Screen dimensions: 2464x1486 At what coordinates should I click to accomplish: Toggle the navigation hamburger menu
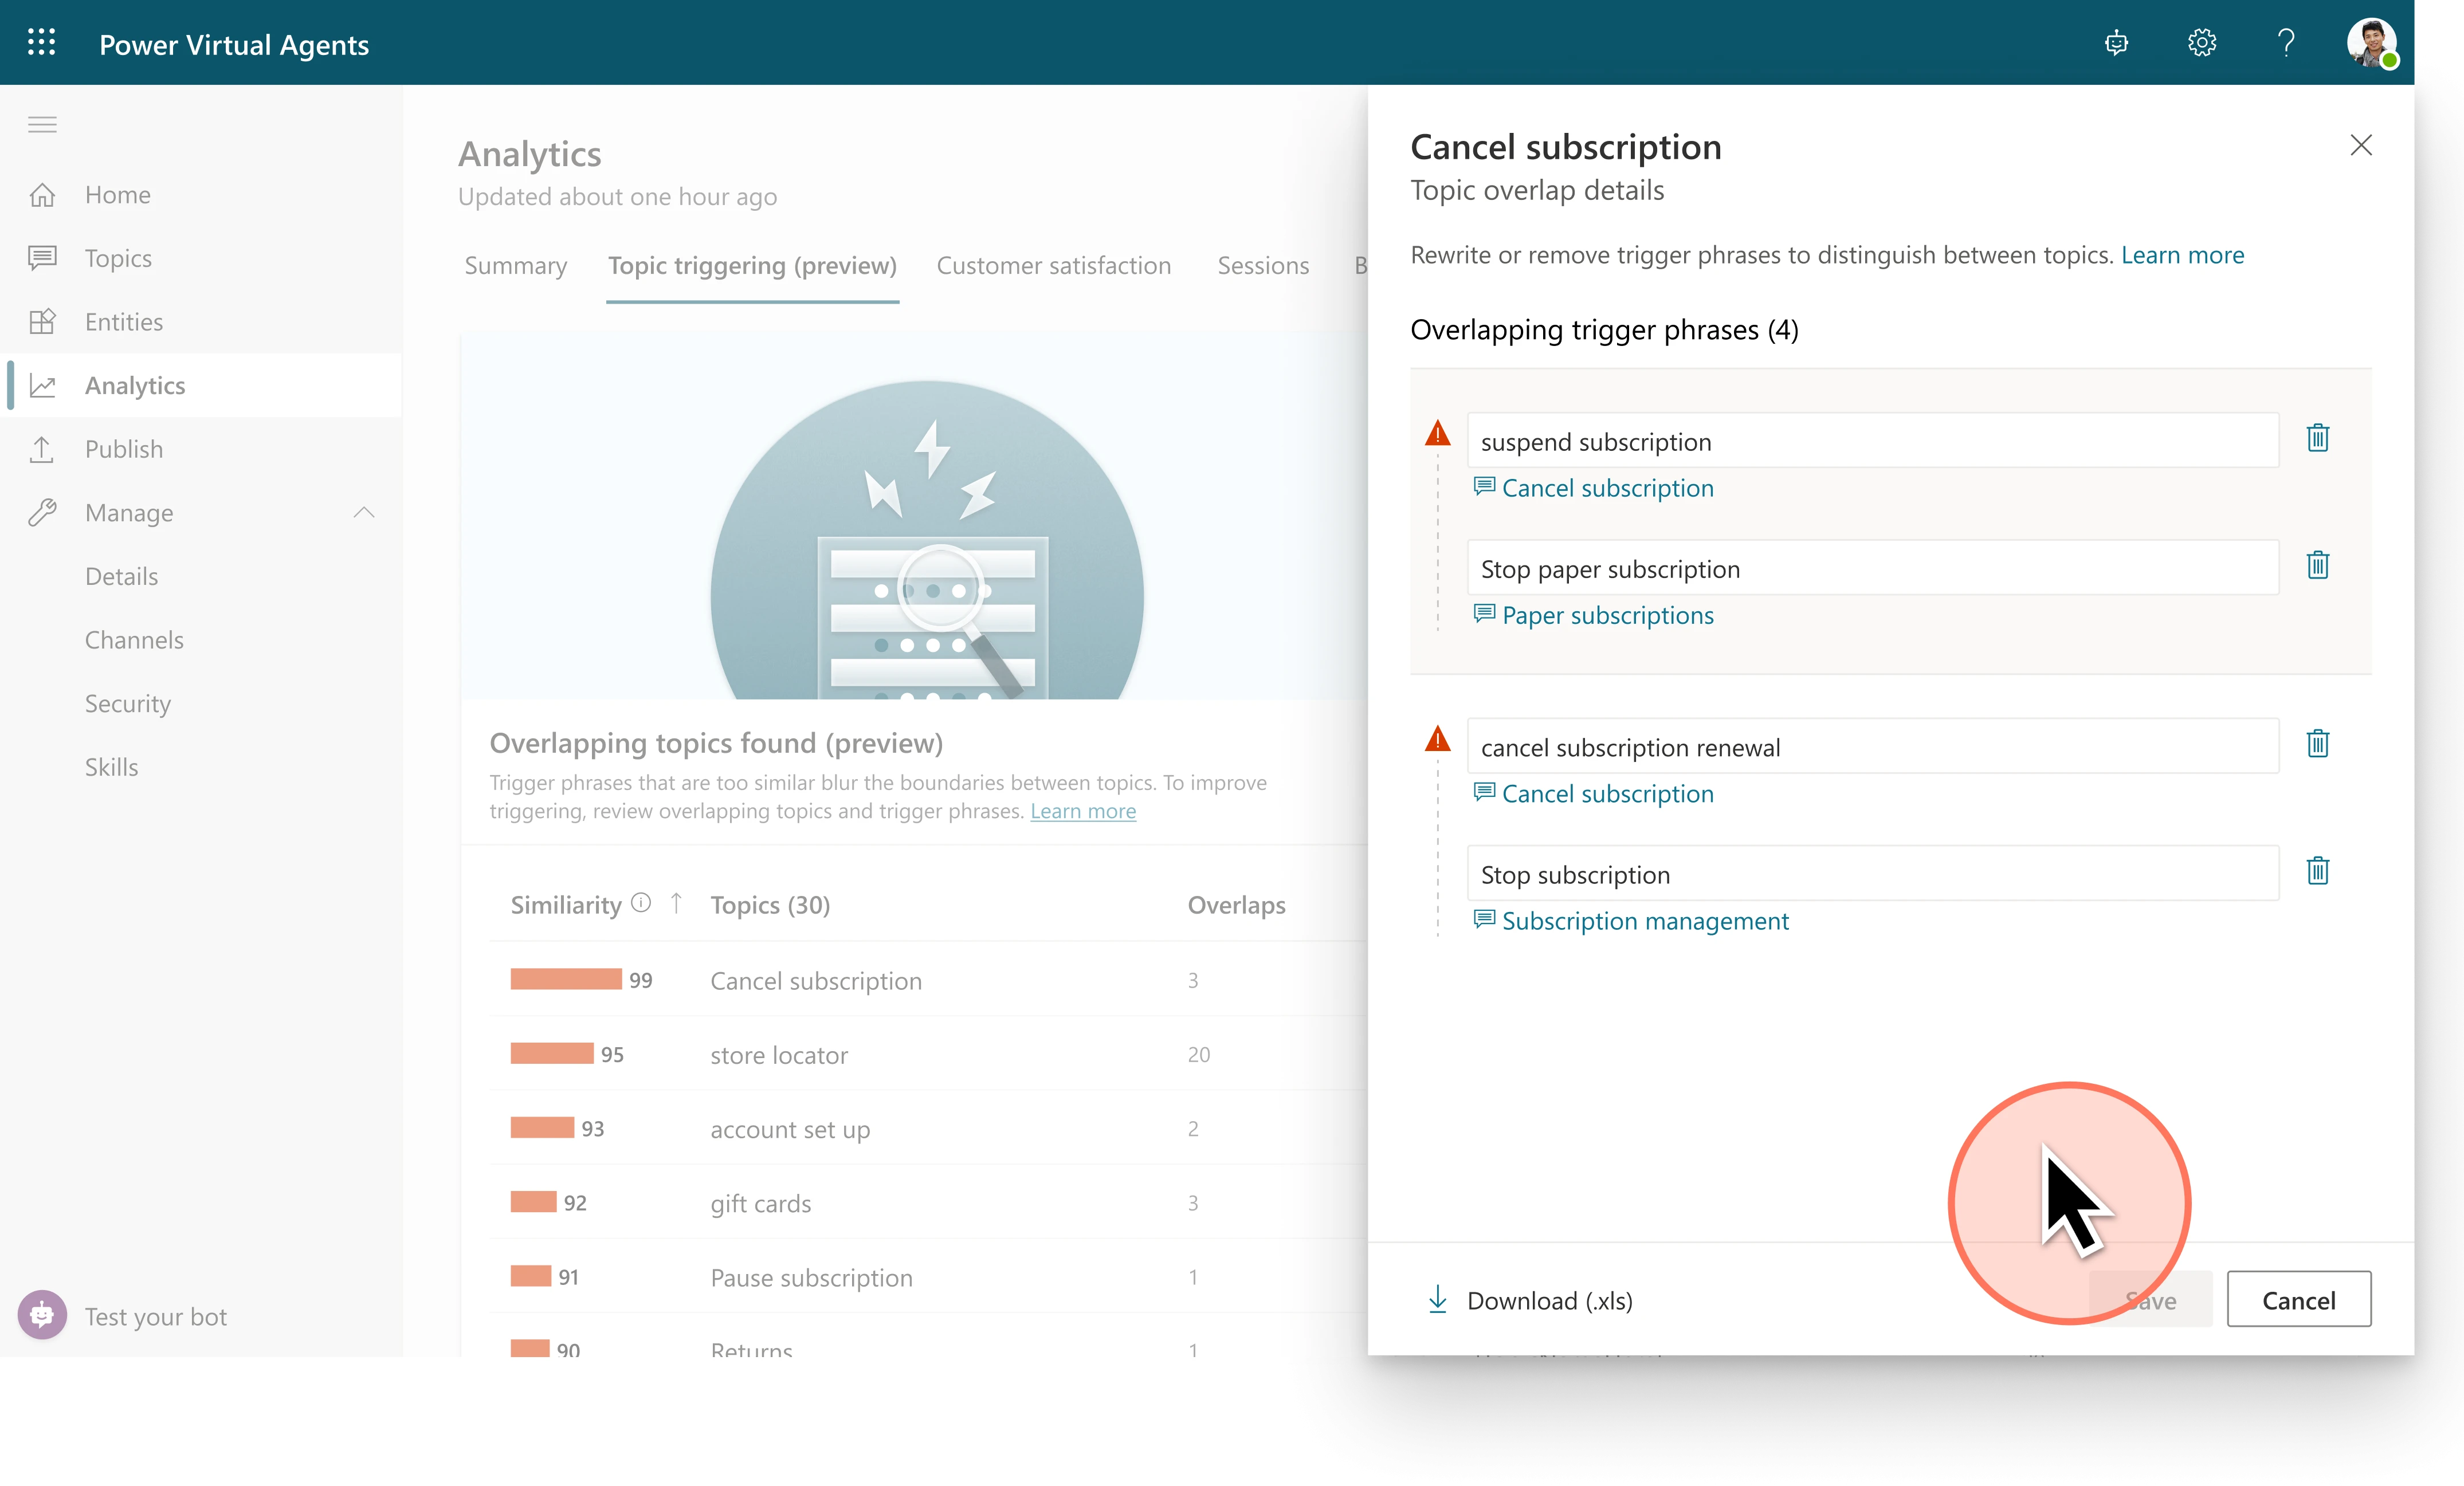(x=42, y=124)
